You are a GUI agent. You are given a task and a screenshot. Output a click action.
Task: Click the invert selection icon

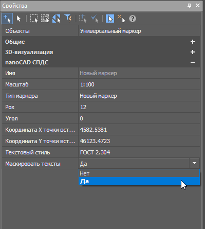pos(57,19)
